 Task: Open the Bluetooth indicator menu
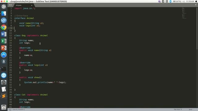click(170, 1)
